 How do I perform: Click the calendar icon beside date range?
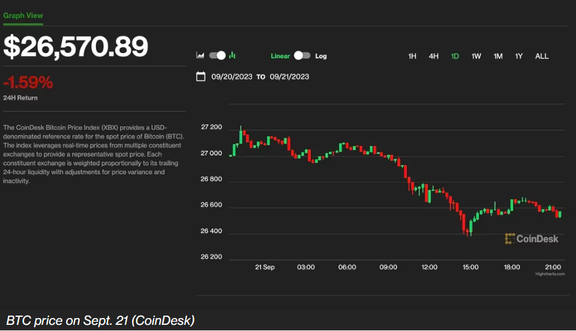[x=201, y=77]
